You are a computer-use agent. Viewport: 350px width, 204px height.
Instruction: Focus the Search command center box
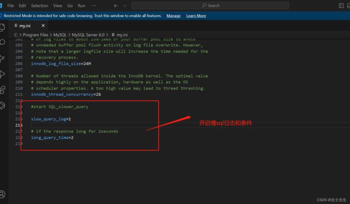coord(210,5)
